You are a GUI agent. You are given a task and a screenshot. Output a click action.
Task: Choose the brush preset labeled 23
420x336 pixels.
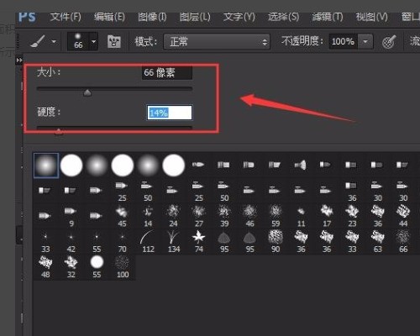click(352, 216)
